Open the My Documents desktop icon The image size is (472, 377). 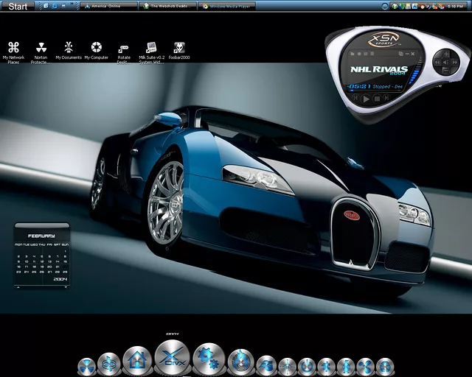(69, 49)
